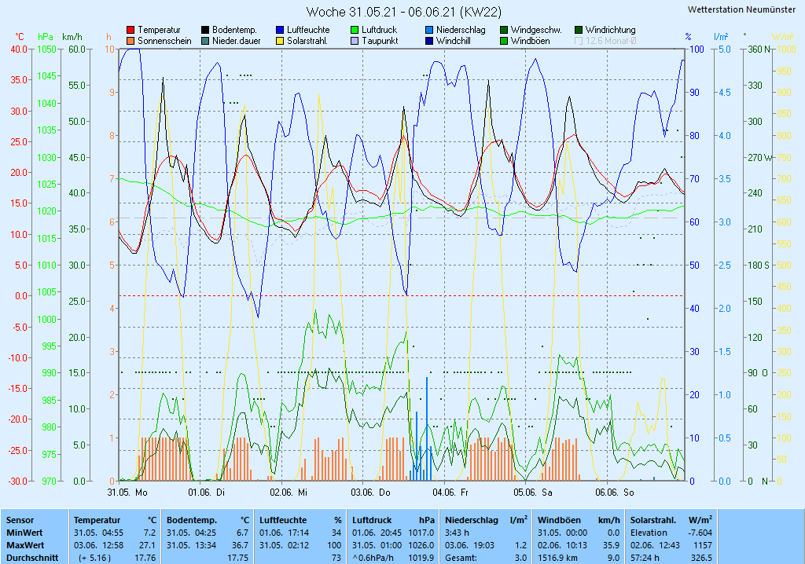Toggle the black Bodentemp. legend marker
The width and height of the screenshot is (805, 564).
coord(205,30)
